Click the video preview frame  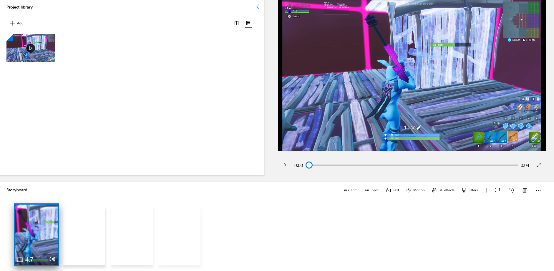click(412, 76)
